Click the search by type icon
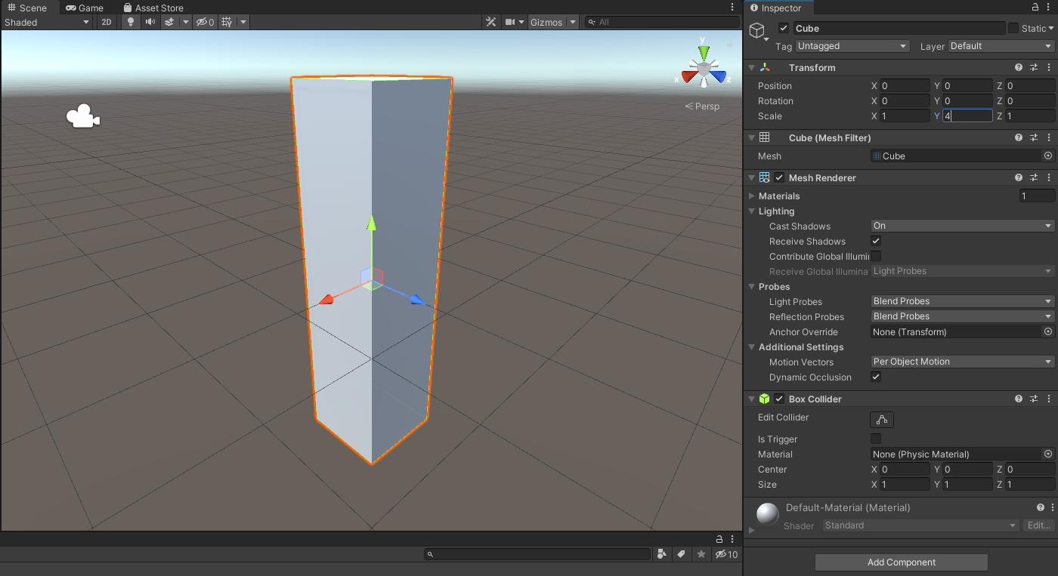 (662, 554)
